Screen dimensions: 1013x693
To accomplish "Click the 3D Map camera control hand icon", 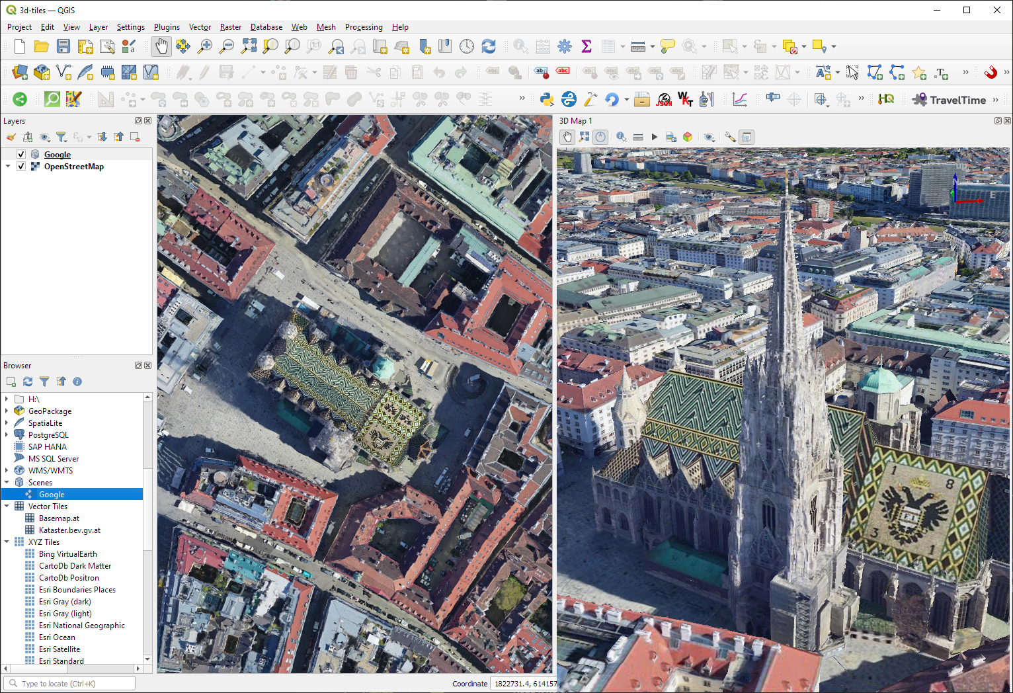I will click(x=567, y=137).
